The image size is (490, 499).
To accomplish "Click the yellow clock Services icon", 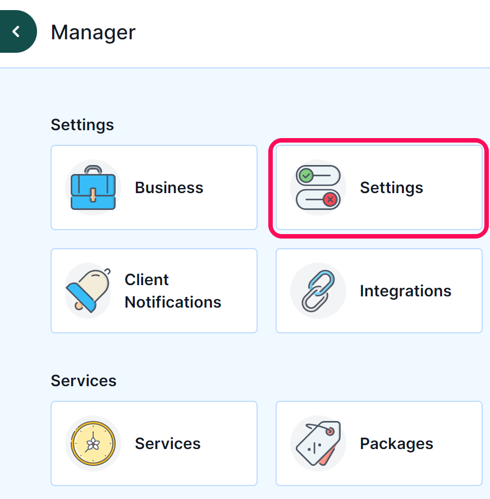I will pyautogui.click(x=93, y=443).
